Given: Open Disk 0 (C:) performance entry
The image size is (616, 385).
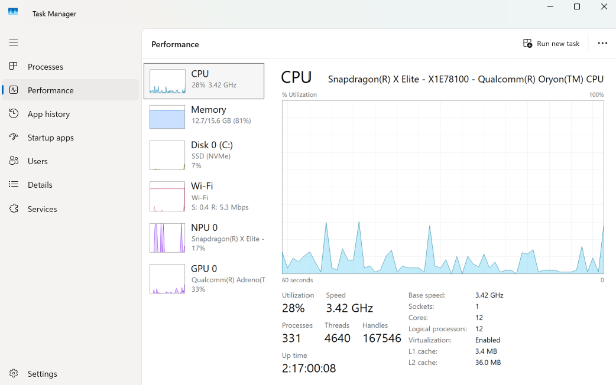Looking at the screenshot, I should 204,155.
